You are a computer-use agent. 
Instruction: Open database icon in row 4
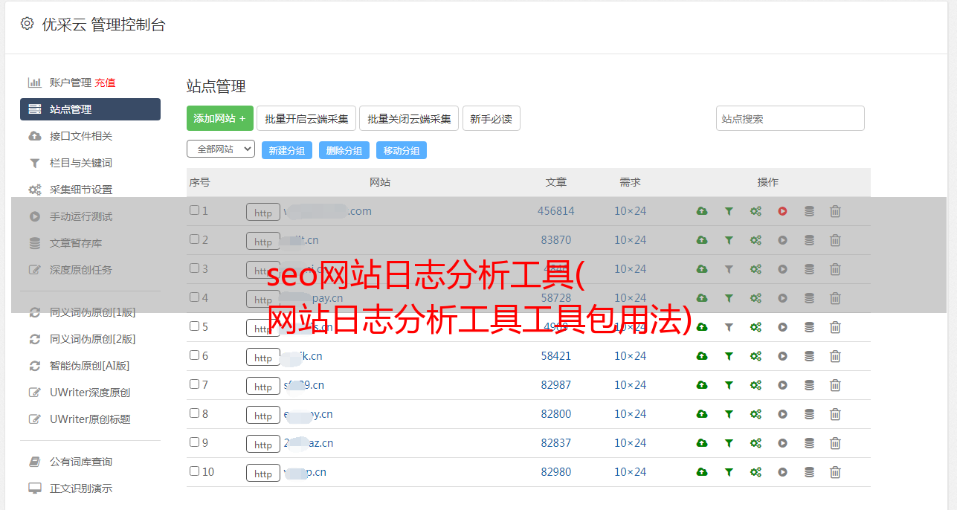pyautogui.click(x=809, y=298)
